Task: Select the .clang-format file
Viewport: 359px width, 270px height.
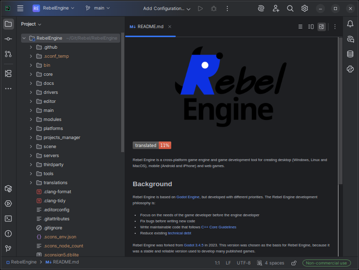Action: point(57,192)
